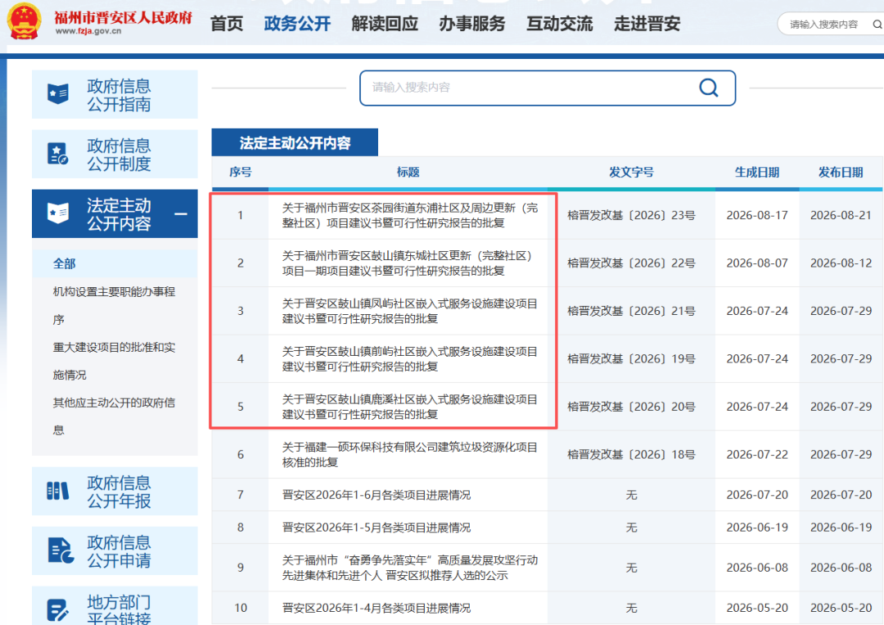Open 政府信息公开制度 document icon
The width and height of the screenshot is (884, 625).
pos(58,154)
